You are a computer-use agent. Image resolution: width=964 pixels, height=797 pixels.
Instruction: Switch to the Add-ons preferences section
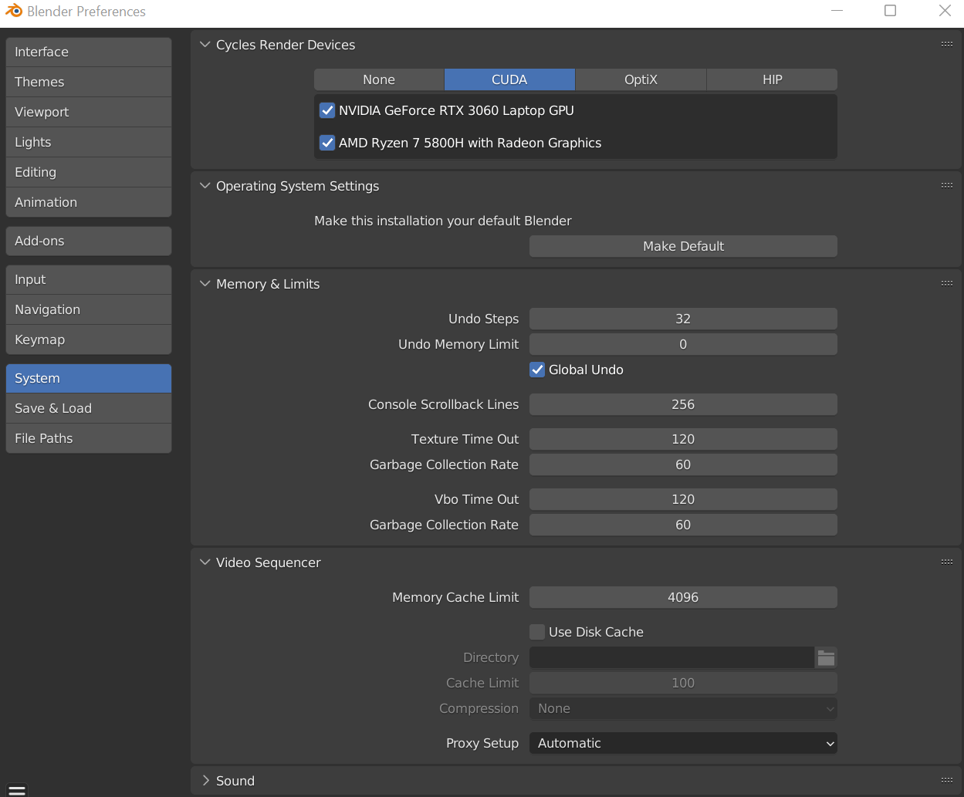pyautogui.click(x=88, y=241)
